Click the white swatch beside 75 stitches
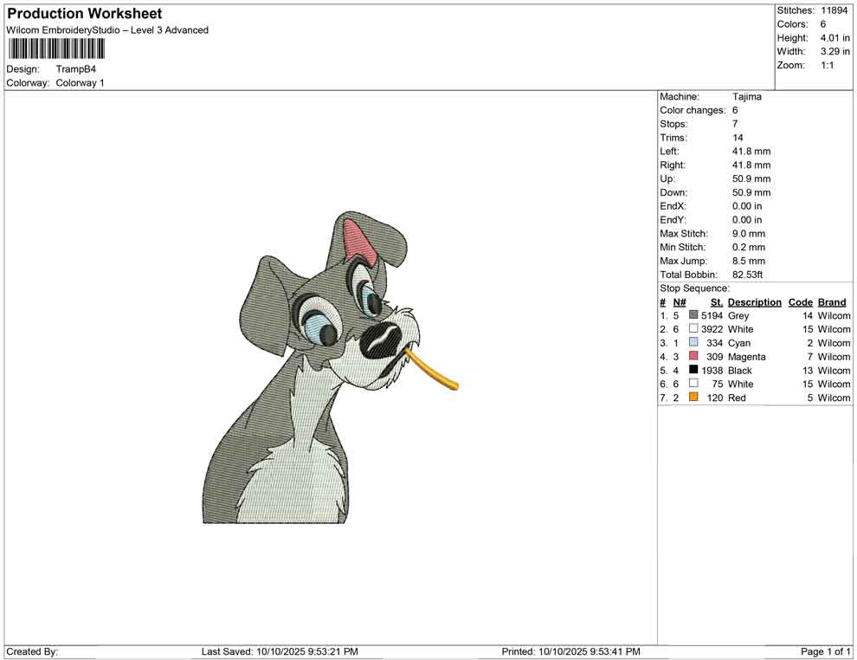 coord(693,384)
